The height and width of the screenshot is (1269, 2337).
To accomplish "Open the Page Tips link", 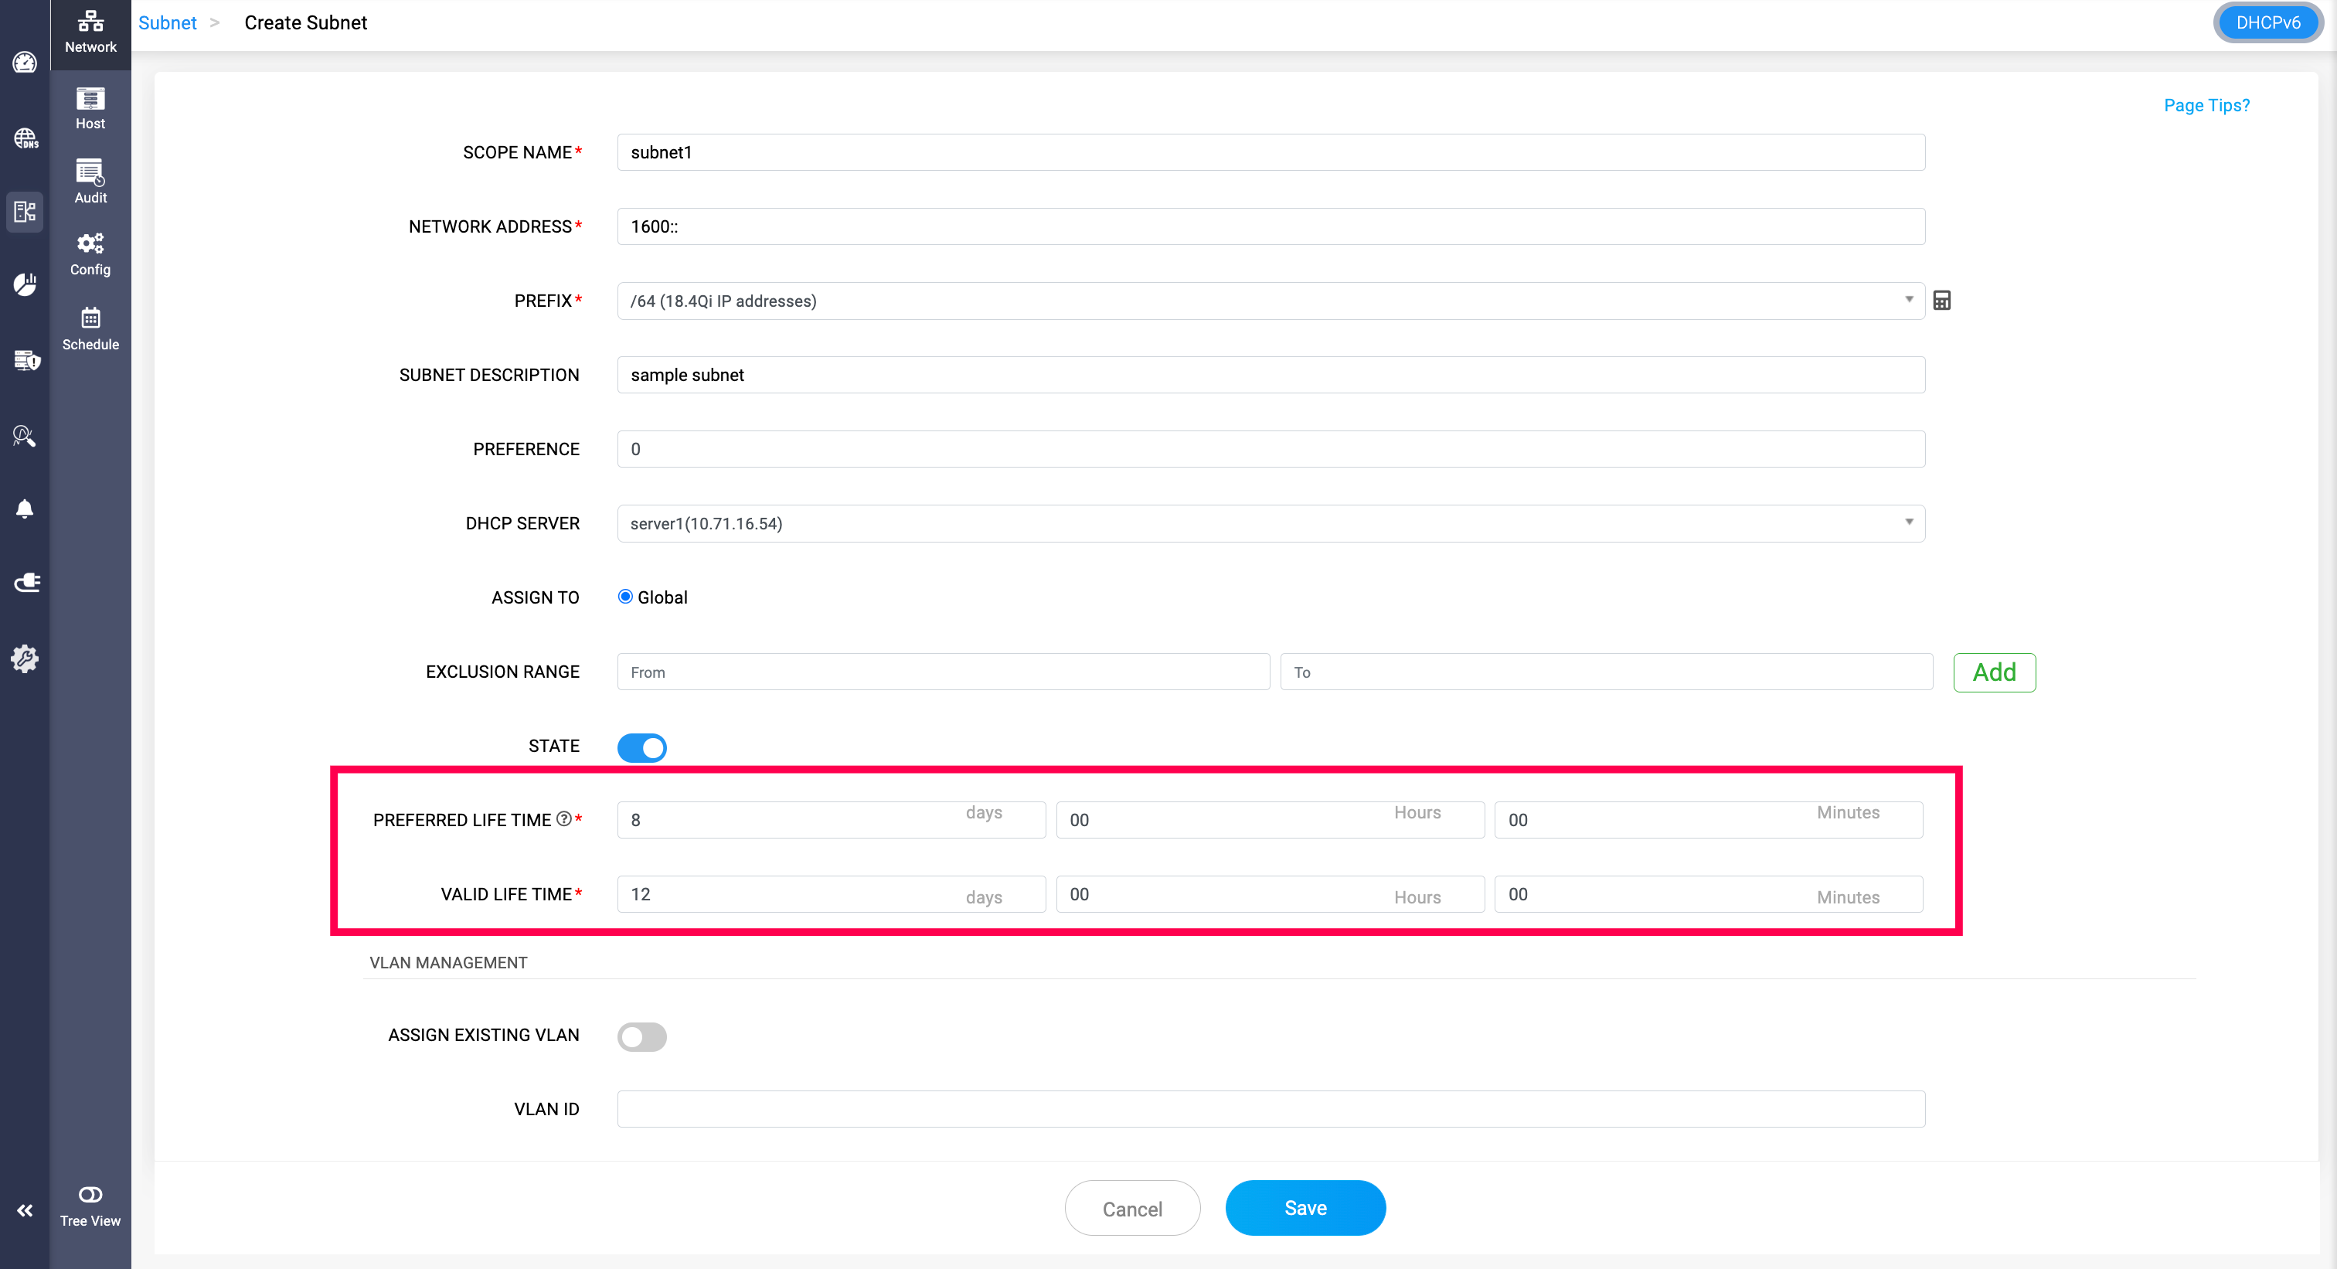I will click(2206, 105).
